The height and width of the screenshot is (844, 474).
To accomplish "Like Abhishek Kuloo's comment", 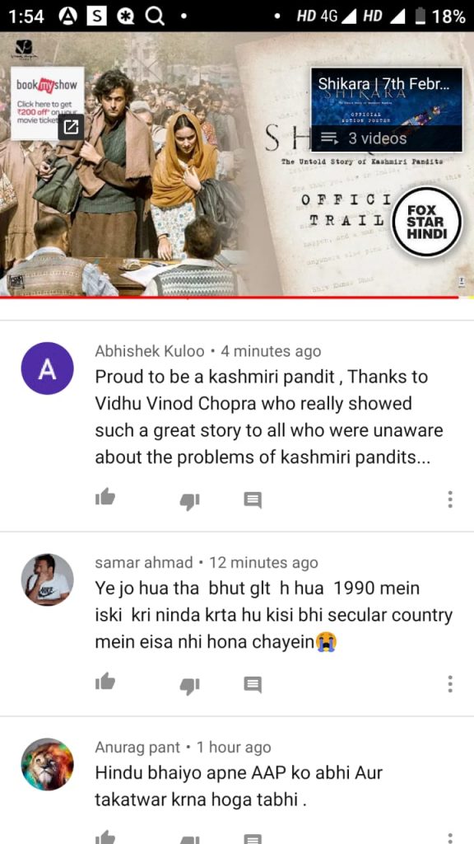I will (x=105, y=498).
